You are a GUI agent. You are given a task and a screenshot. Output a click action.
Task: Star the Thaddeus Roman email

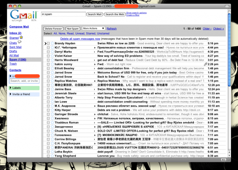click(52, 122)
